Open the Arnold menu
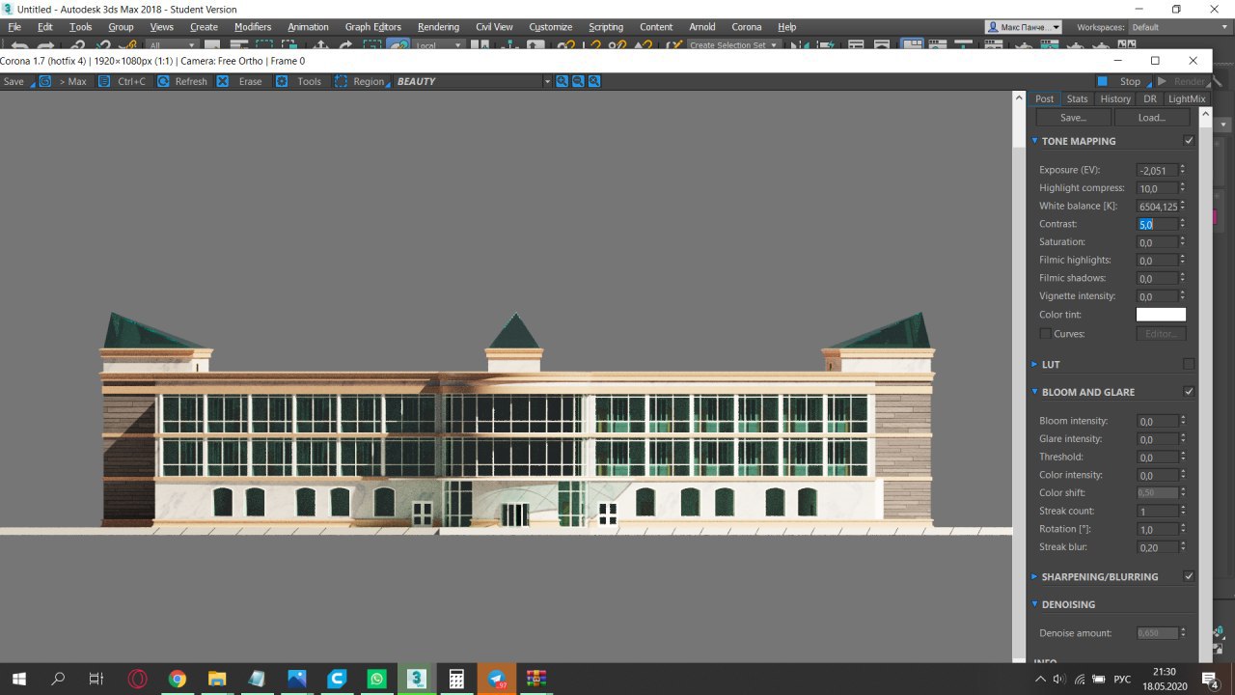Image resolution: width=1235 pixels, height=695 pixels. pyautogui.click(x=702, y=27)
